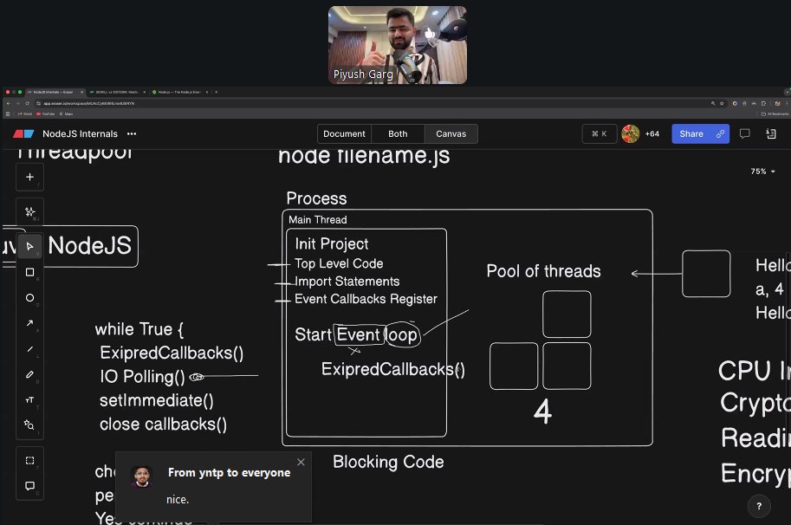
Task: Select the ellipse tool
Action: point(29,297)
